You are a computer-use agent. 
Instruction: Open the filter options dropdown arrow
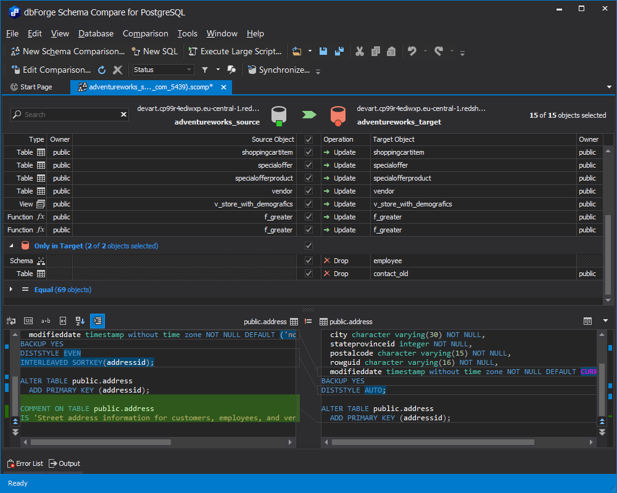(x=218, y=70)
